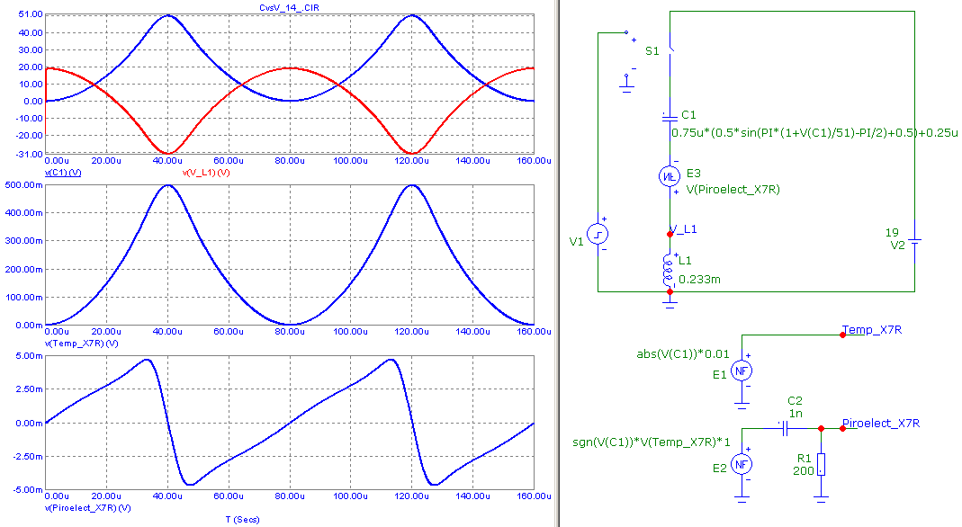Viewport: 962px width, 527px height.
Task: Click the C1 capacitor symbol
Action: click(669, 117)
